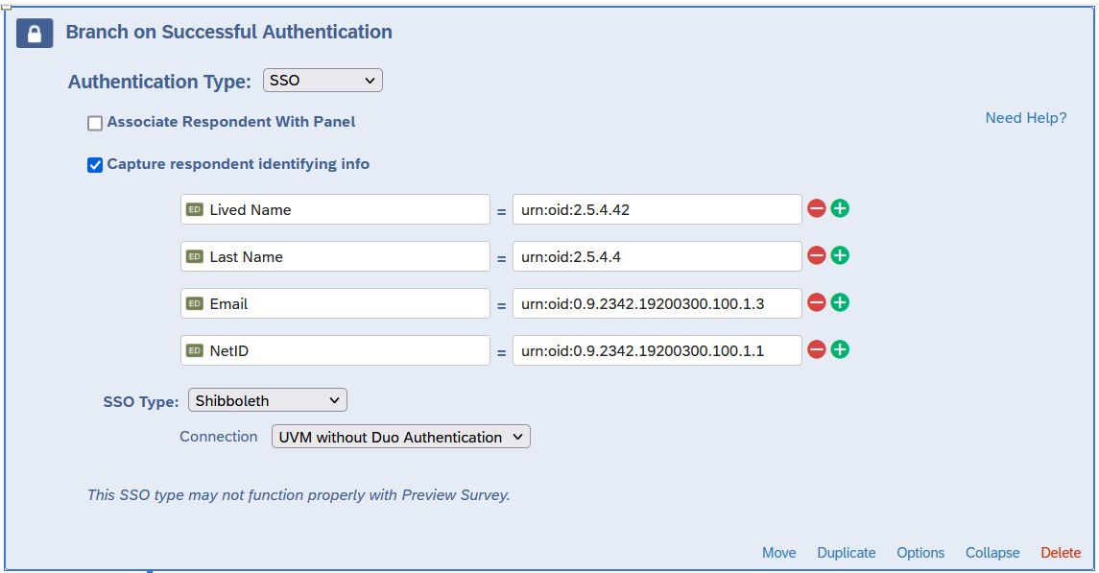Add a field after Lived Name row
This screenshot has height=573, width=1099.
(840, 208)
